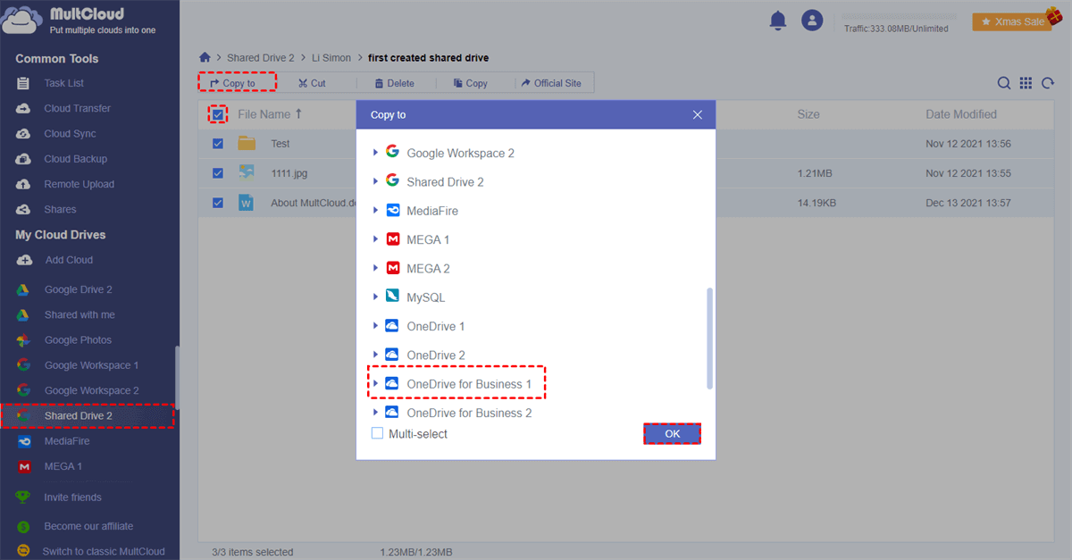The width and height of the screenshot is (1072, 560).
Task: Click the home icon in breadcrumb
Action: [x=205, y=57]
